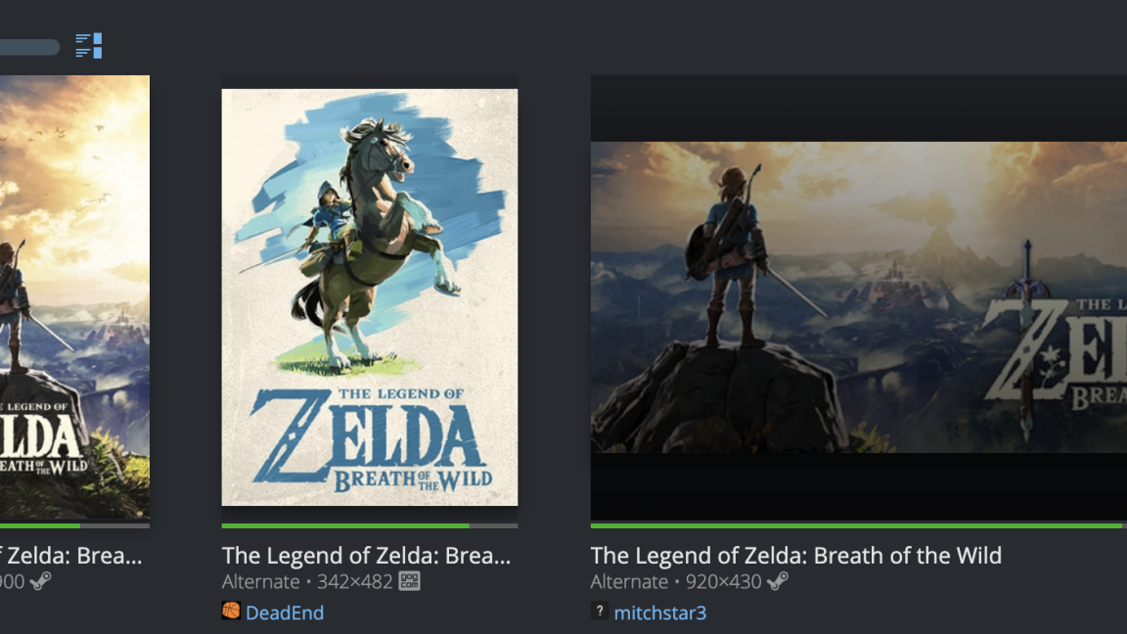The width and height of the screenshot is (1127, 634).
Task: Click the question-mark avatar beside mitchstar3
Action: 599,611
